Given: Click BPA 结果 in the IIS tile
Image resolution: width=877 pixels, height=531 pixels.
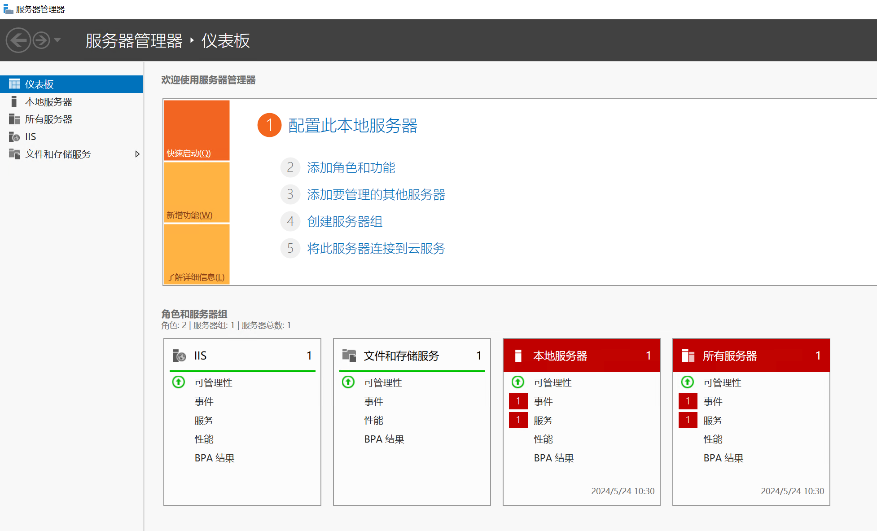Looking at the screenshot, I should (215, 458).
